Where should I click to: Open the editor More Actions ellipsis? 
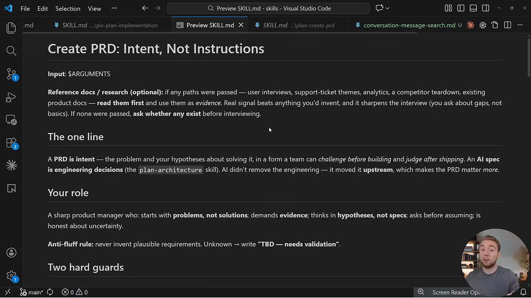520,25
